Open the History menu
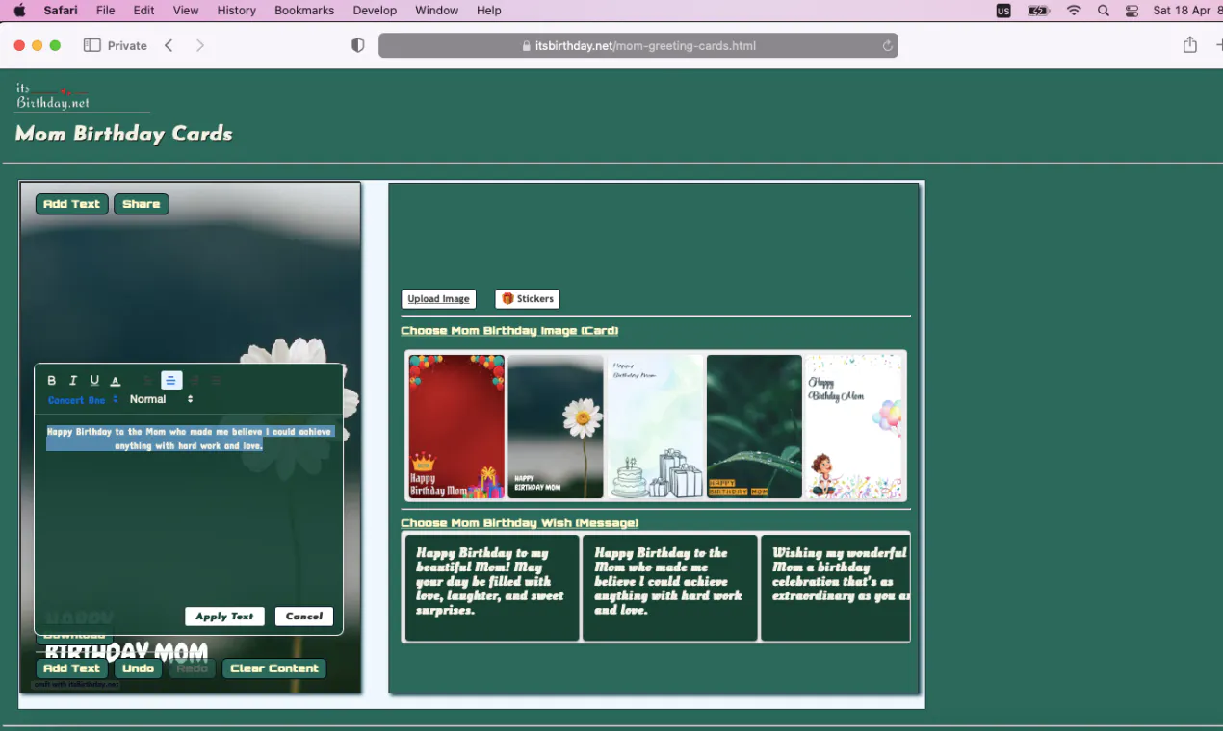 [237, 10]
